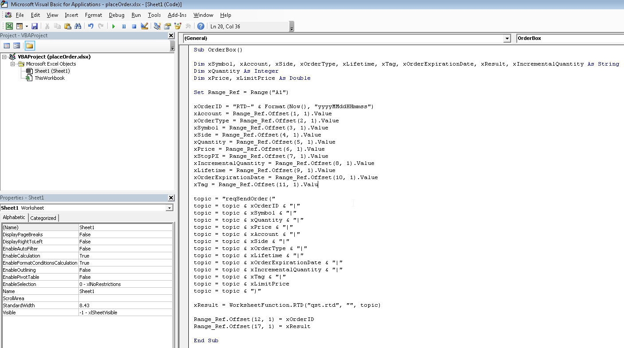
Task: Click the code window control icon beside File
Action: 8,15
